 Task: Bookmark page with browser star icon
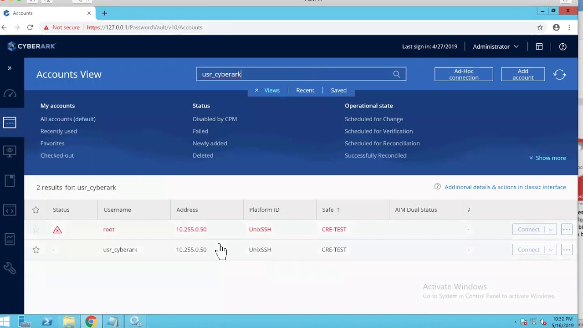click(x=540, y=27)
